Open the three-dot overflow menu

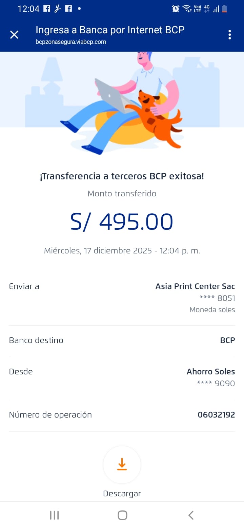(230, 35)
